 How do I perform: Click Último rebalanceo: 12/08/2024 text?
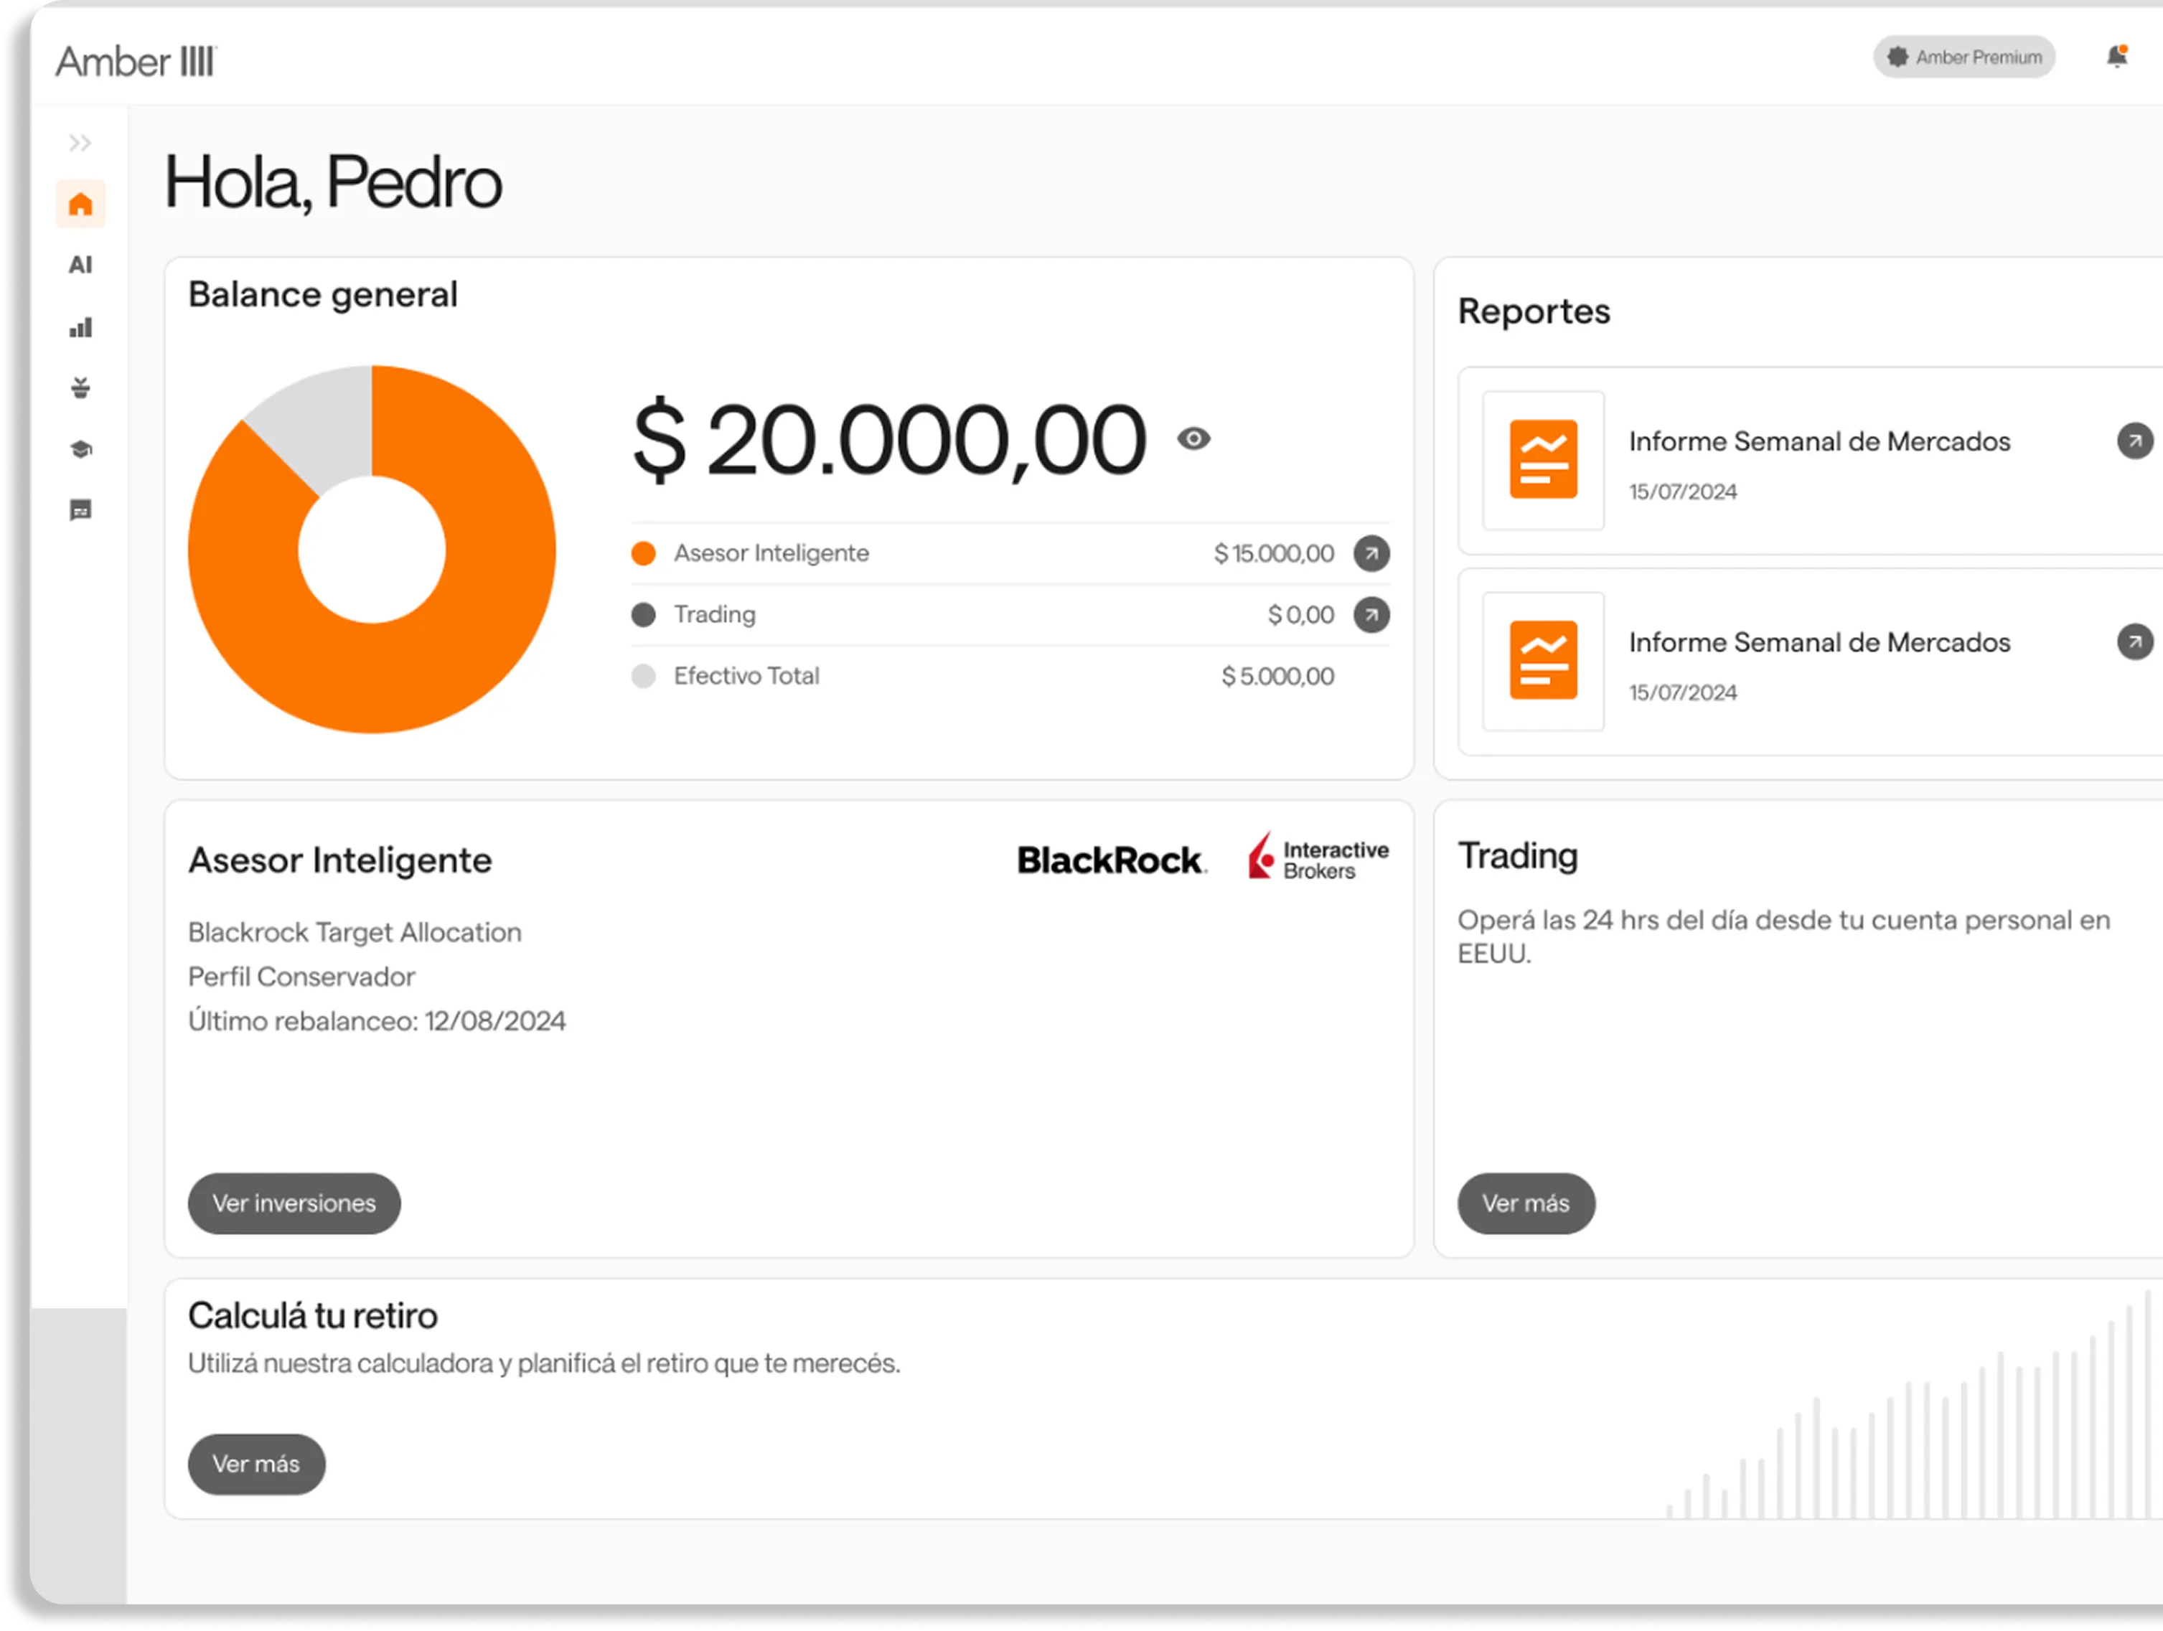(377, 1021)
